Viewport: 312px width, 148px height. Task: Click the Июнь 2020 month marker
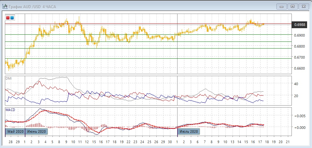(x=36, y=131)
